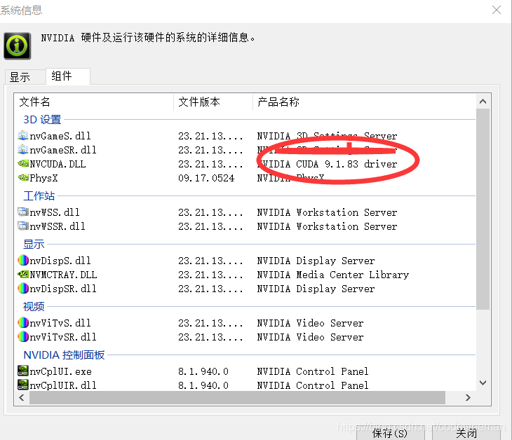Click nvCplUI.exe version 8.1.940.0

point(203,371)
